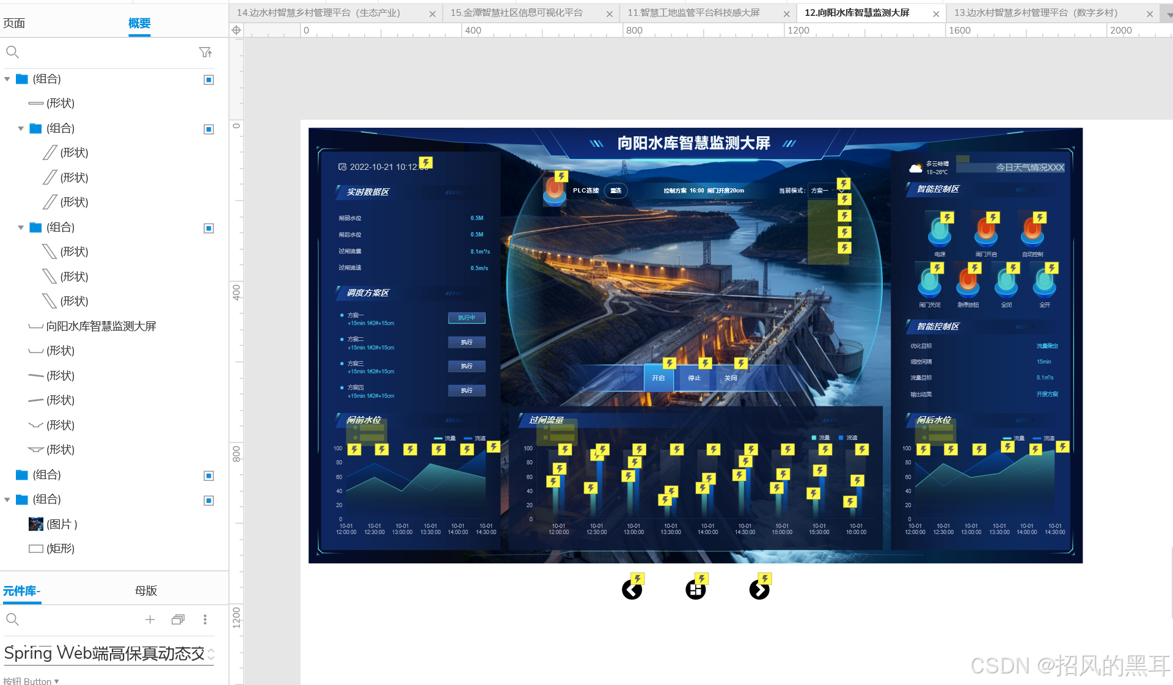The width and height of the screenshot is (1173, 685).
Task: Switch to the 母版 tab
Action: tap(146, 591)
